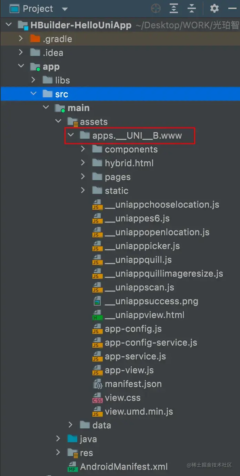Screen dimensions: 240x476
Task: Click the JS icon of app-config.js
Action: pos(97,329)
